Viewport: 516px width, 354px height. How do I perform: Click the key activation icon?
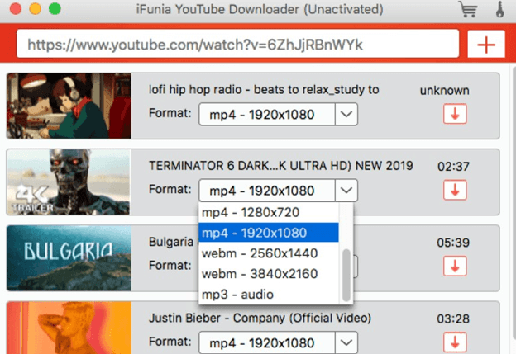point(499,9)
